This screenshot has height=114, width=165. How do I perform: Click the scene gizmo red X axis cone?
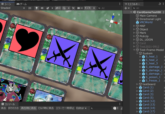tap(116, 23)
